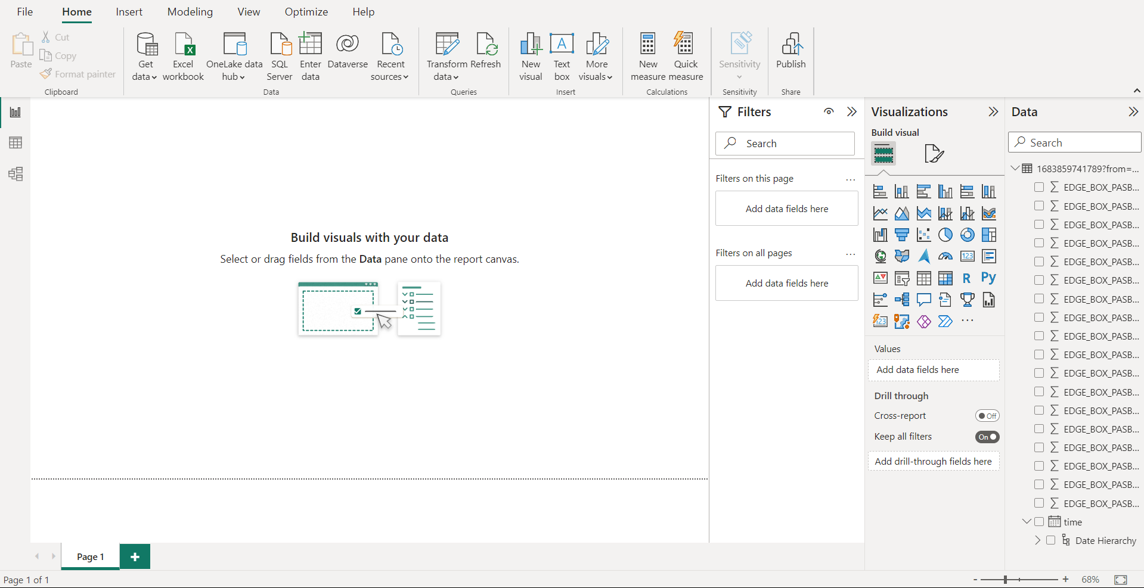Viewport: 1144px width, 588px height.
Task: Open the File menu
Action: (25, 12)
